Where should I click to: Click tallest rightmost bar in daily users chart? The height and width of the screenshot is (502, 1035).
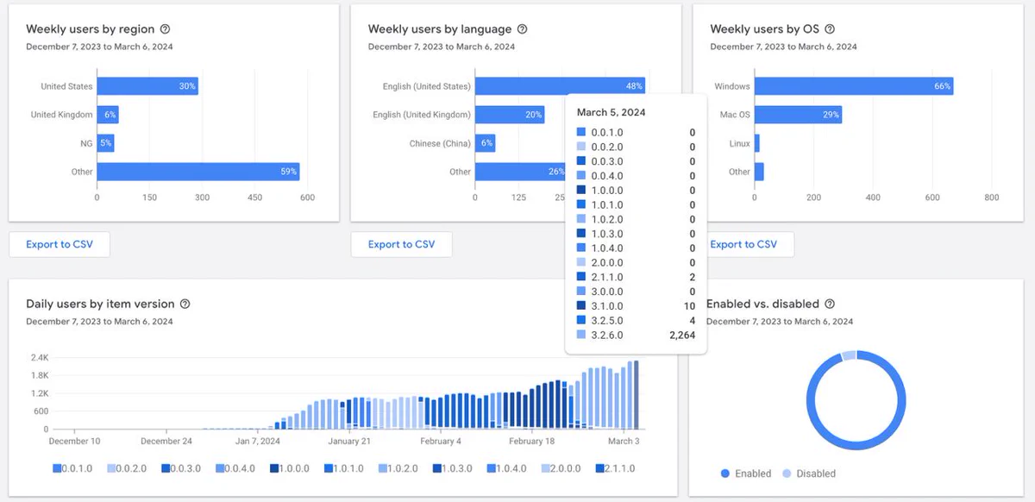(x=636, y=395)
